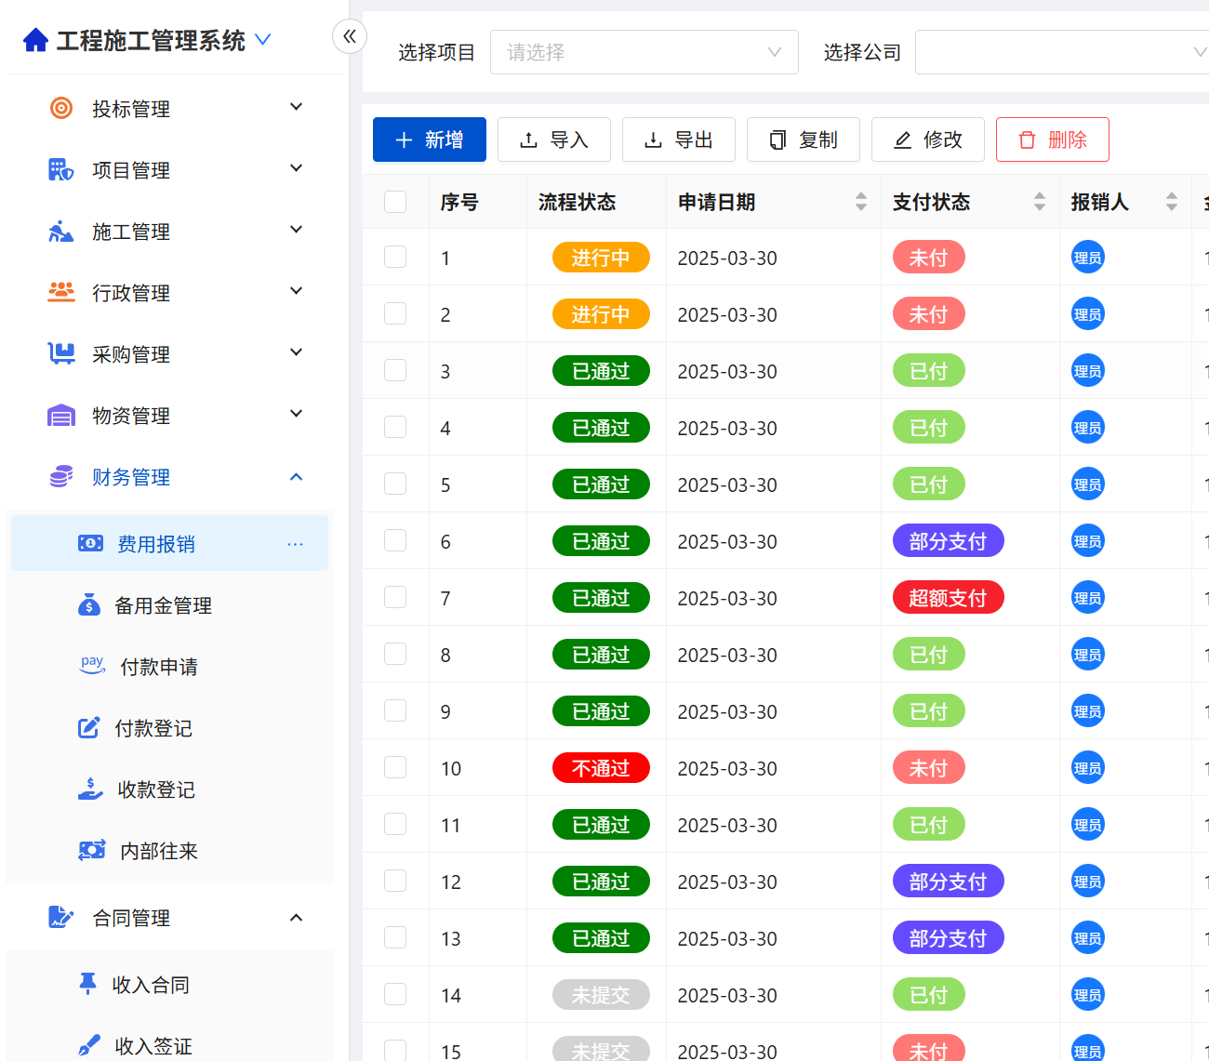Collapse the sidebar with the double-arrow icon
The width and height of the screenshot is (1209, 1061).
(350, 36)
